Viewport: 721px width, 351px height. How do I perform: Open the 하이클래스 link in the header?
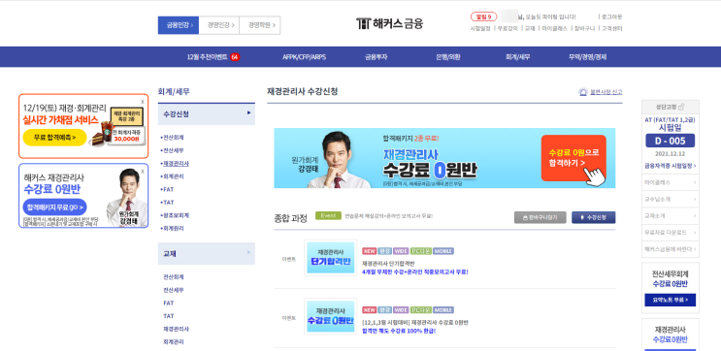(554, 28)
